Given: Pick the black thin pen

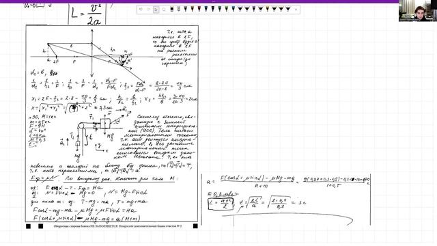Looking at the screenshot, I should (x=213, y=9).
